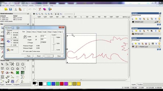Click Zoom In magnifier in view toolbar
Screen dimensions: 163x91
pos(37,14)
